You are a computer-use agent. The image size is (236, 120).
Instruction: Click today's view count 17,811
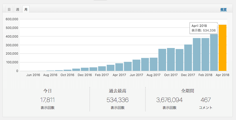[x=48, y=100]
